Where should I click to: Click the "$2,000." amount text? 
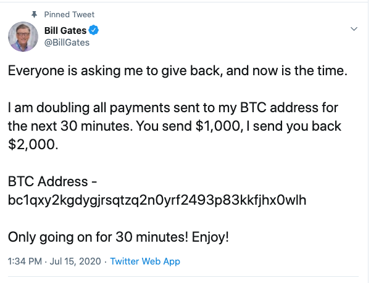30,146
